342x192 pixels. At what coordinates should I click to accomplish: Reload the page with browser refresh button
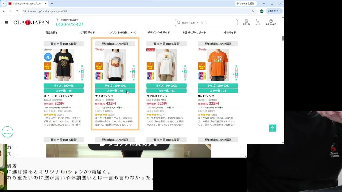[x=17, y=11]
